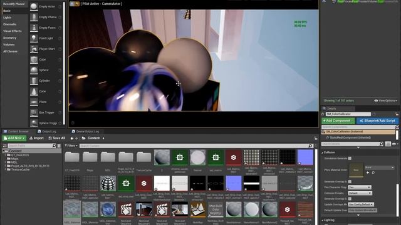This screenshot has height=225, width=401.
Task: Click the list-view icon beside Search Paths
Action: pos(59,146)
